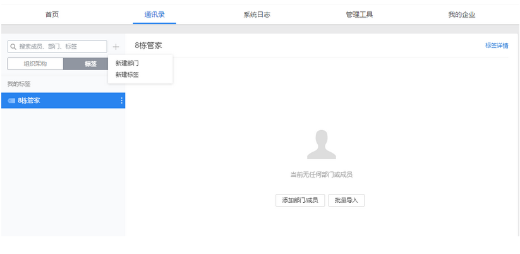Click the tag icon beside 8栋管家
The height and width of the screenshot is (254, 520).
click(11, 100)
